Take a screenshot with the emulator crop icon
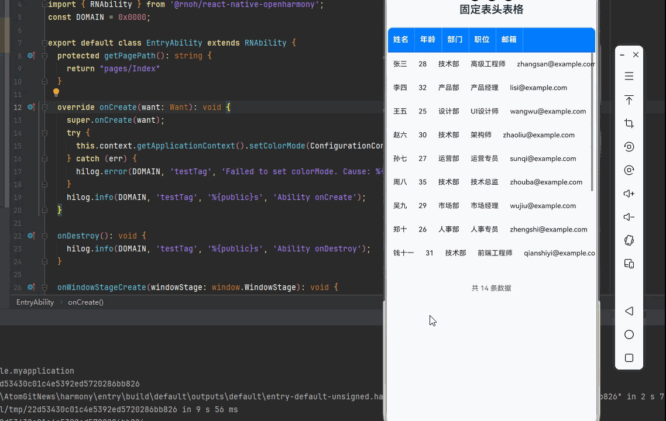 tap(629, 123)
